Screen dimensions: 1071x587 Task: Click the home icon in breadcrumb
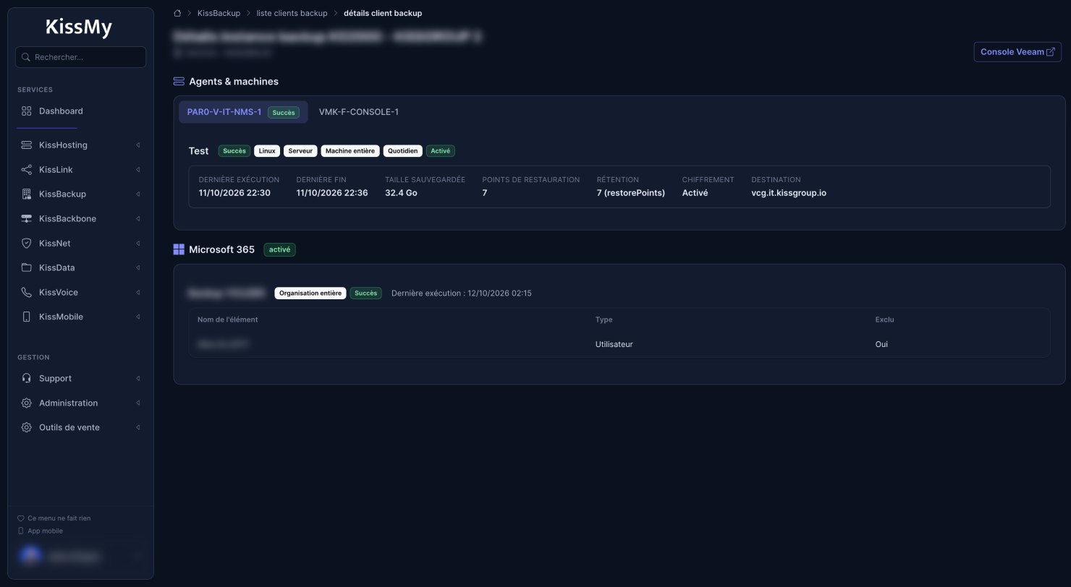177,13
